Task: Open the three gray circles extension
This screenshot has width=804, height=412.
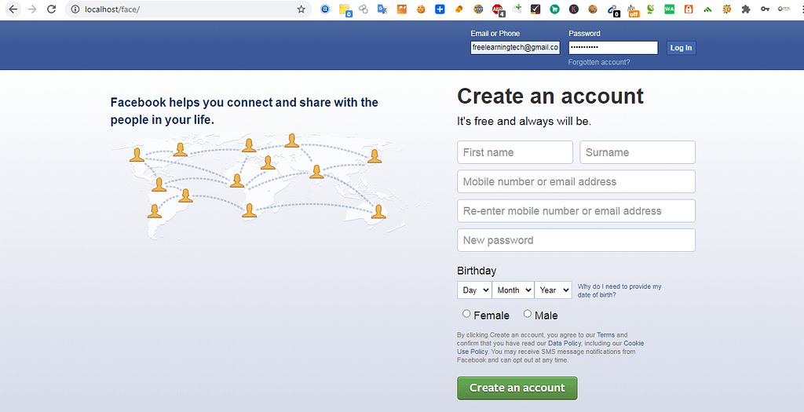Action: 364,9
